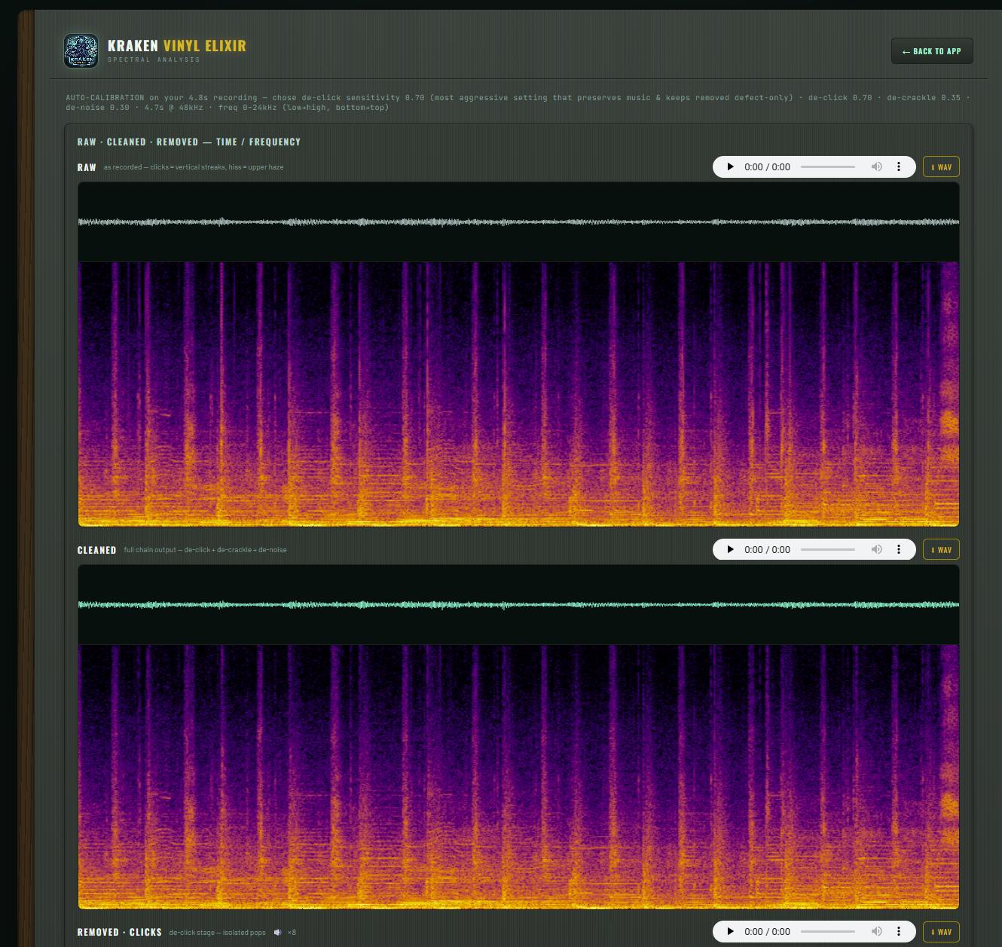Click the Kraken Vinyl Elixir logo icon
This screenshot has height=947, width=1002.
click(x=81, y=50)
